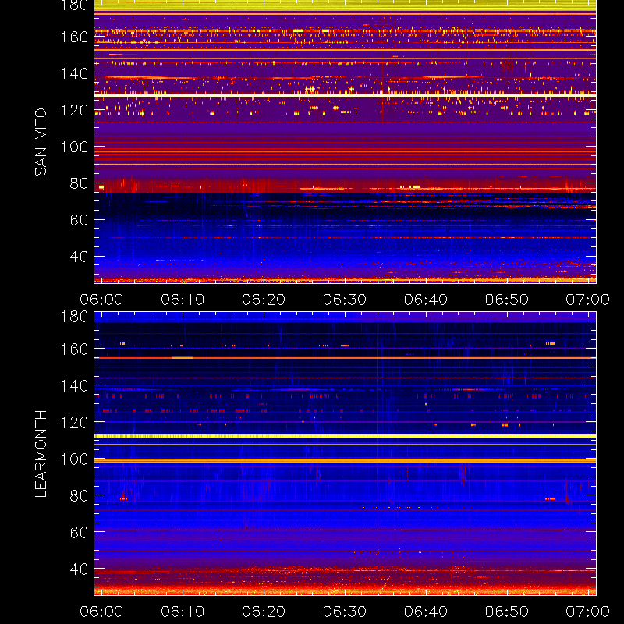Viewport: 624px width, 624px height.
Task: Pick the 80 frequency label on Learmonth axis
Action: (x=79, y=496)
